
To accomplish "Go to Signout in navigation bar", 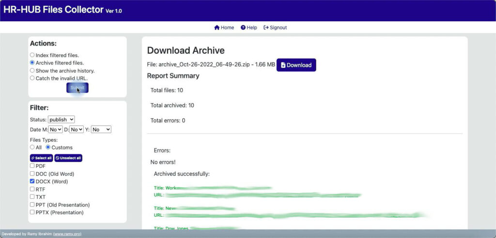I will 278,28.
